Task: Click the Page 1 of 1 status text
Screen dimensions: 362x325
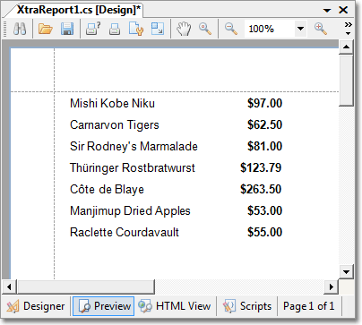Action: click(x=309, y=306)
